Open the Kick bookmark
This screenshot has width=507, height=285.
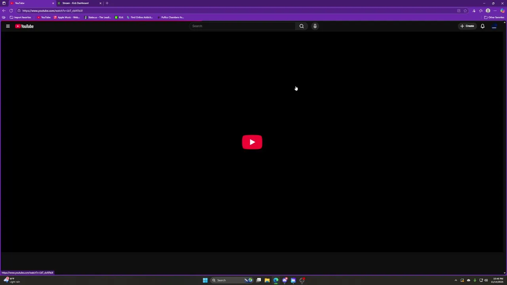(x=119, y=17)
